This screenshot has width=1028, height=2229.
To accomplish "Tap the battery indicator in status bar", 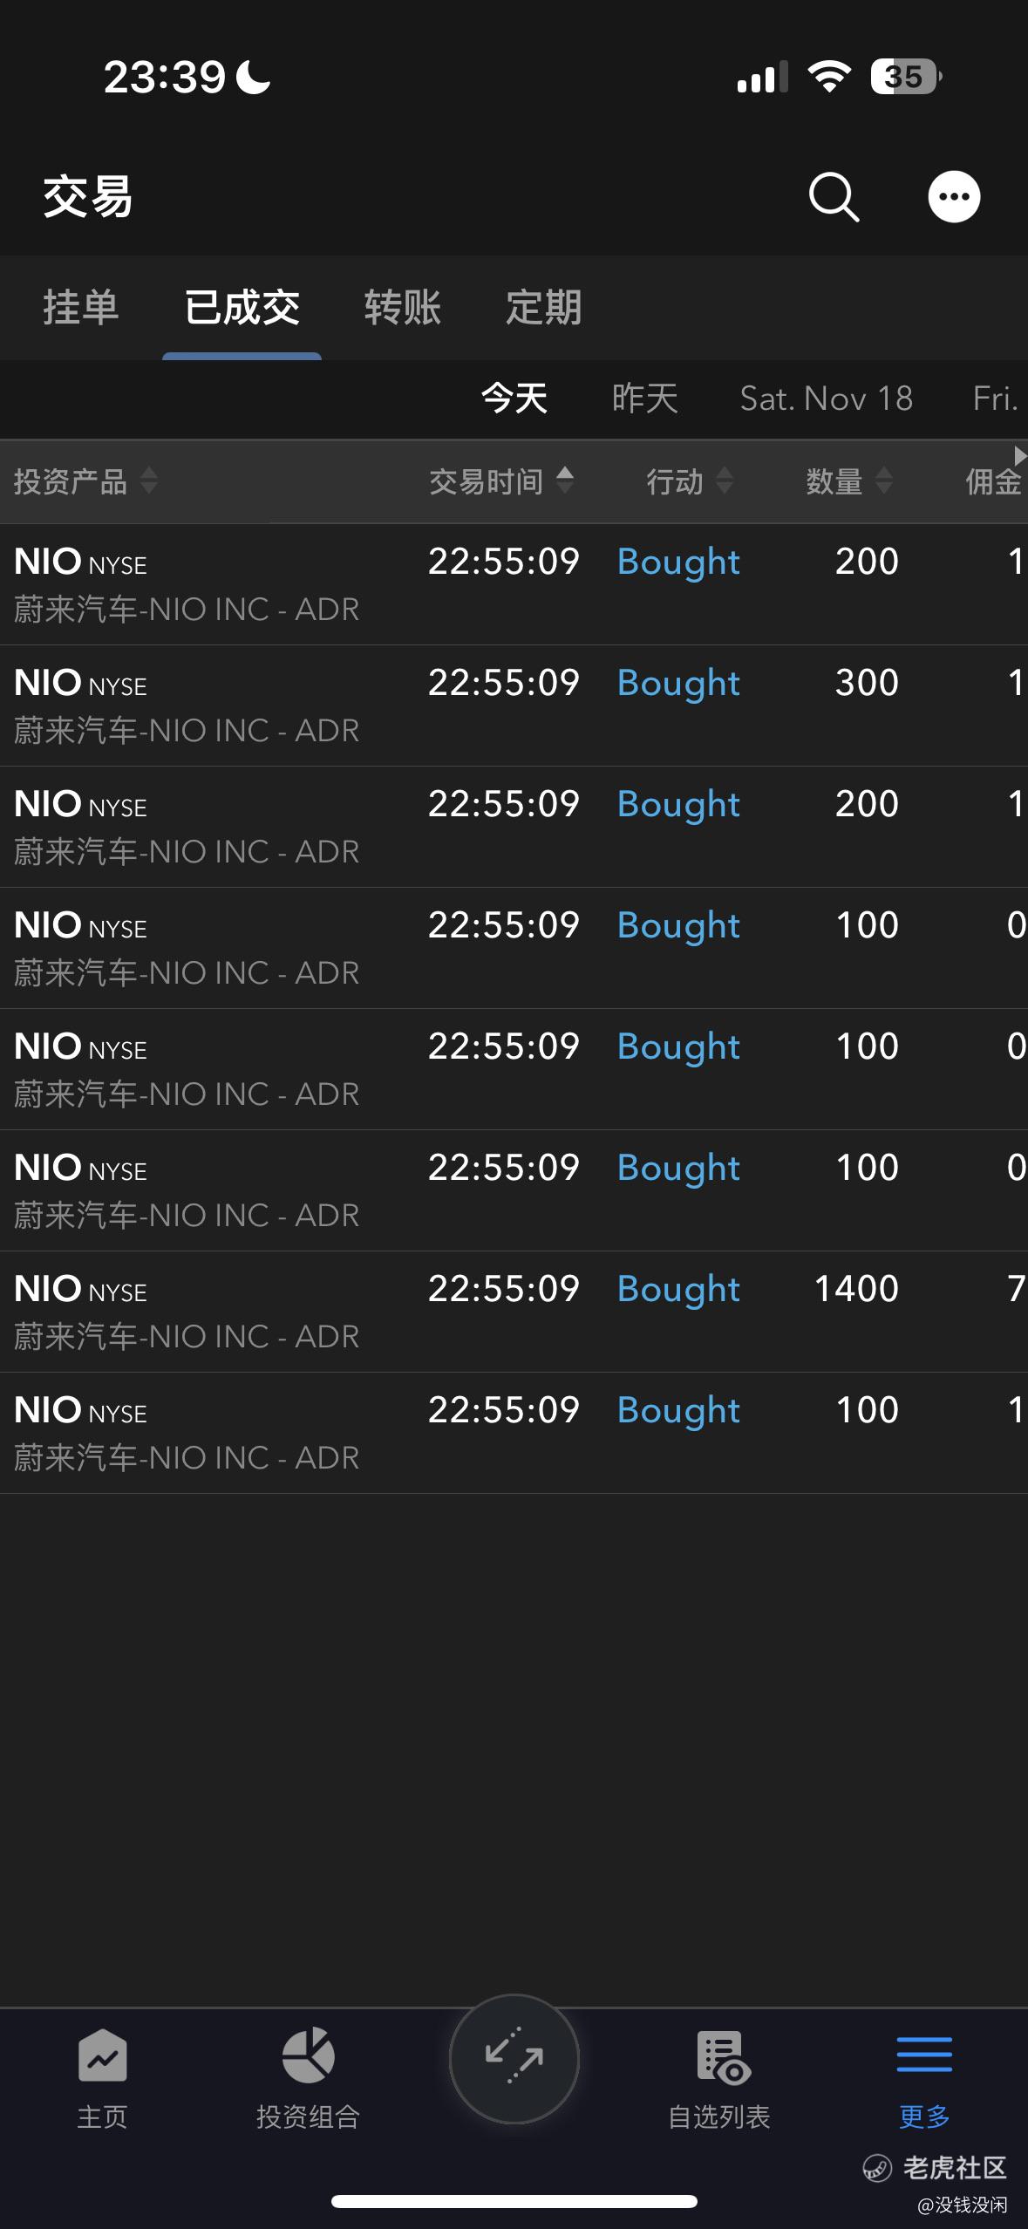I will pyautogui.click(x=905, y=77).
